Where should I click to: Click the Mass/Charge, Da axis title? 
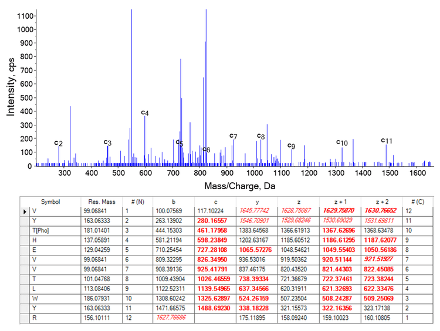[x=241, y=186]
